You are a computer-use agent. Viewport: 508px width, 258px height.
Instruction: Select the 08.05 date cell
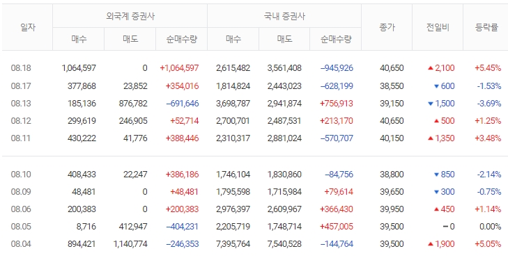click(21, 227)
